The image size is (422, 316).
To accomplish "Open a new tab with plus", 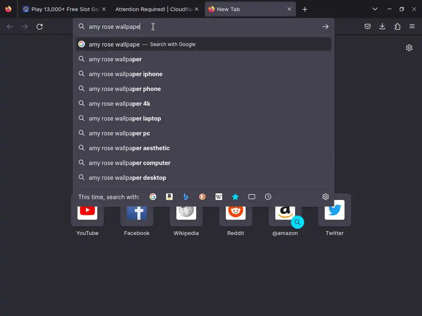I will (305, 9).
